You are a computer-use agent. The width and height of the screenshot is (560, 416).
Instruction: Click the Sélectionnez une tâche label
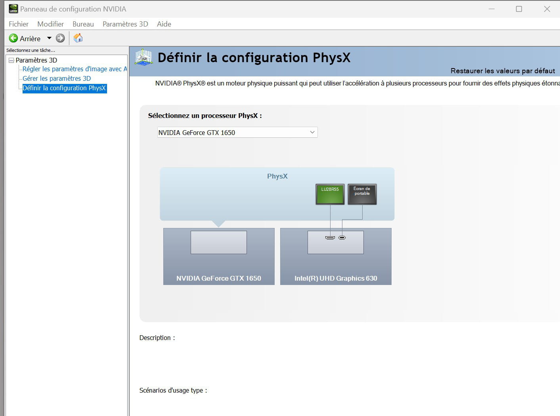tap(31, 50)
